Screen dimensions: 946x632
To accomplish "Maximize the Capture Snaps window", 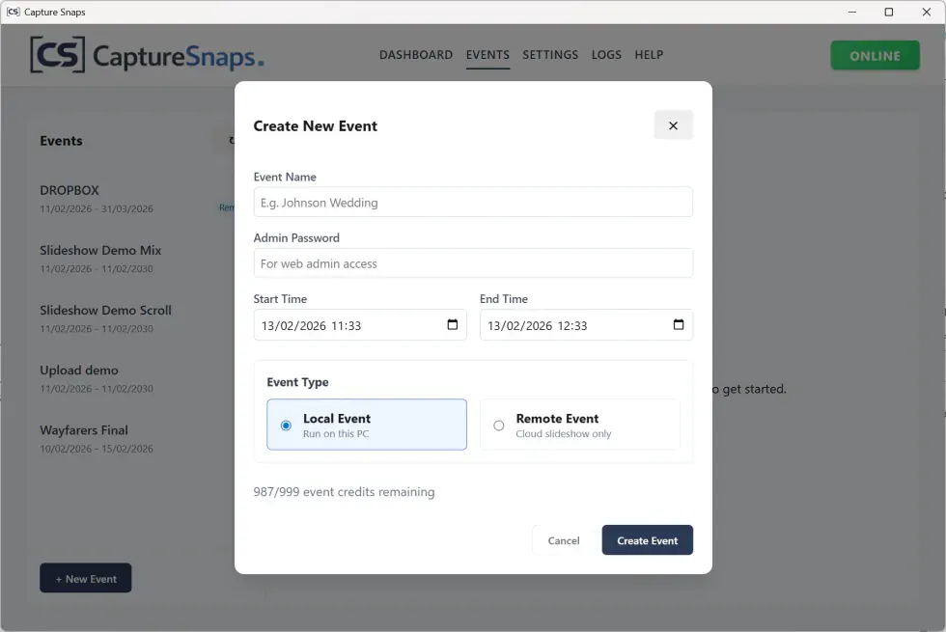I will pos(889,12).
